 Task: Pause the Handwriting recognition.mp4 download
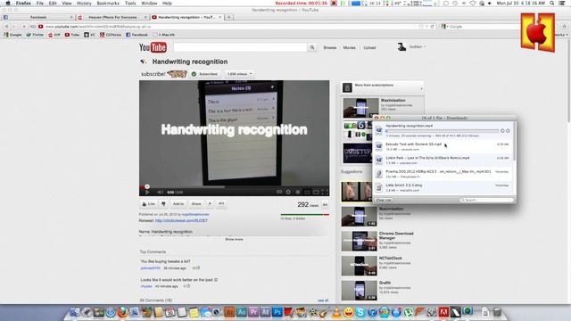click(x=502, y=131)
